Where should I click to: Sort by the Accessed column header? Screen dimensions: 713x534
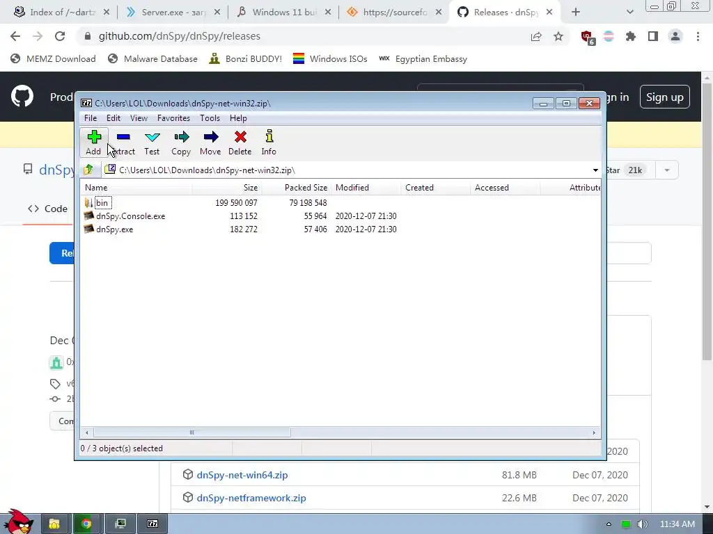[x=506, y=188]
